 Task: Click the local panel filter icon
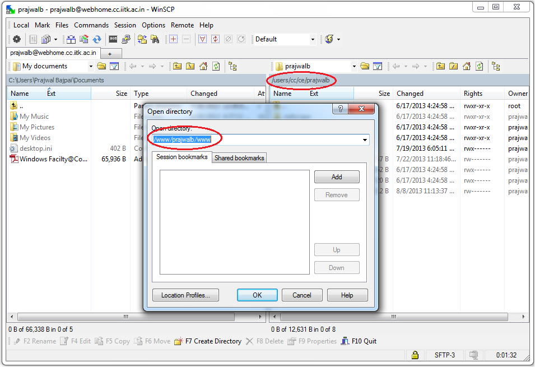click(x=114, y=66)
